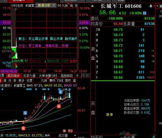Click the alert bell icon beside stock code

click(151, 6)
